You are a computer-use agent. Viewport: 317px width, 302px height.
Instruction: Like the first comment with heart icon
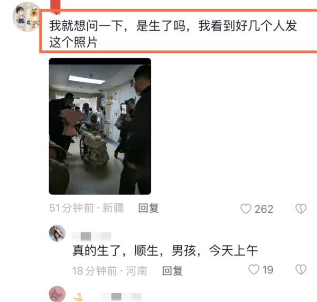pos(246,209)
